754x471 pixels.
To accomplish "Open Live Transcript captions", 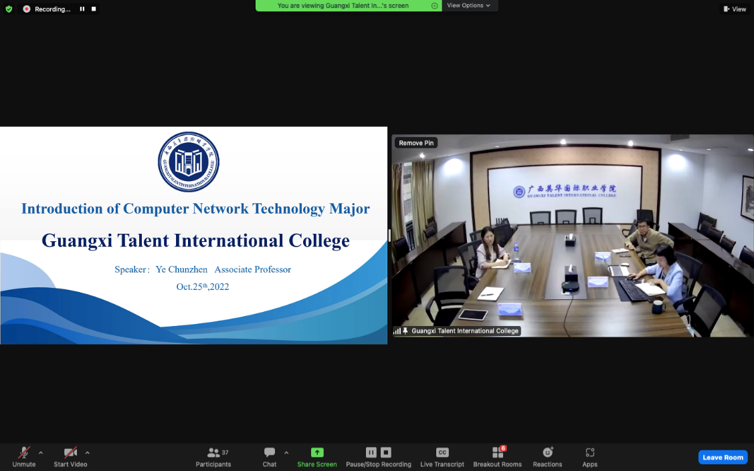I will pos(442,456).
